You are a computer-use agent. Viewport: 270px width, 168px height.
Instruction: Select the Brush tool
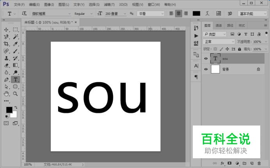tap(15, 51)
